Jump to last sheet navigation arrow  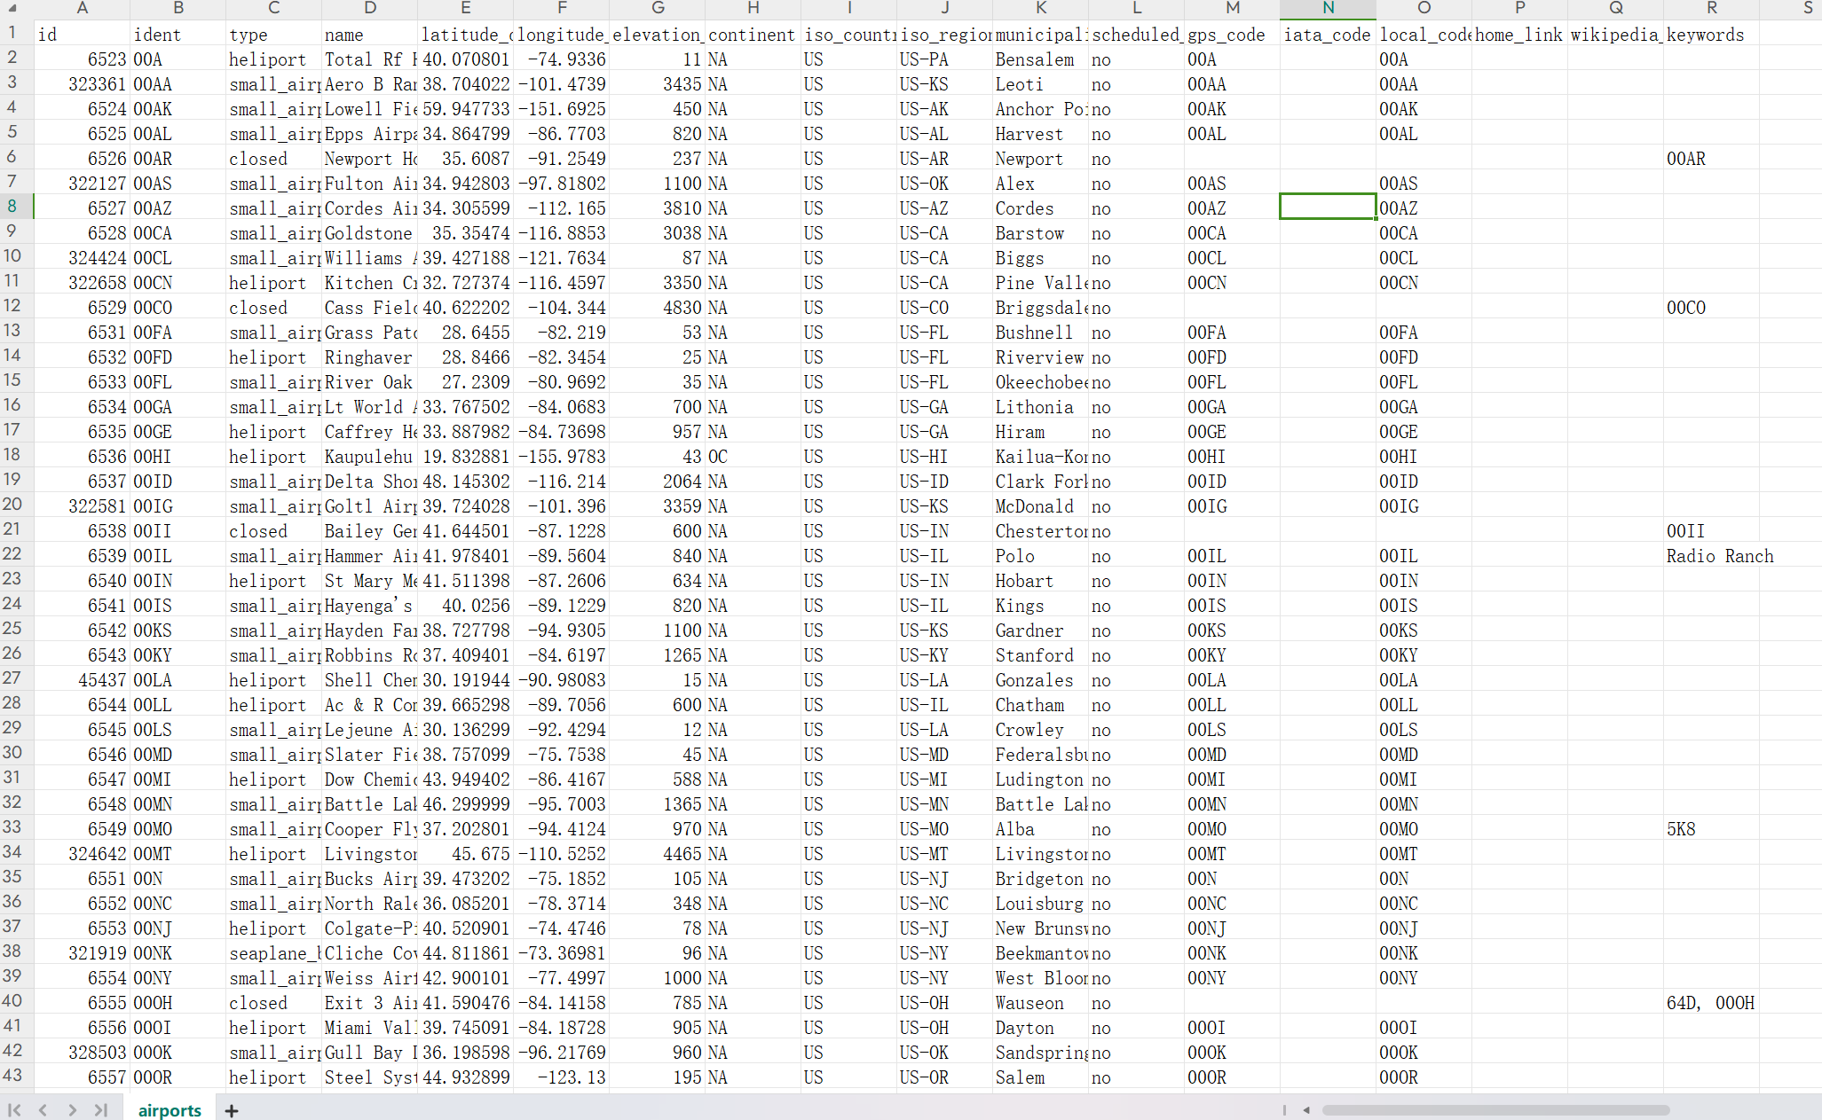100,1110
